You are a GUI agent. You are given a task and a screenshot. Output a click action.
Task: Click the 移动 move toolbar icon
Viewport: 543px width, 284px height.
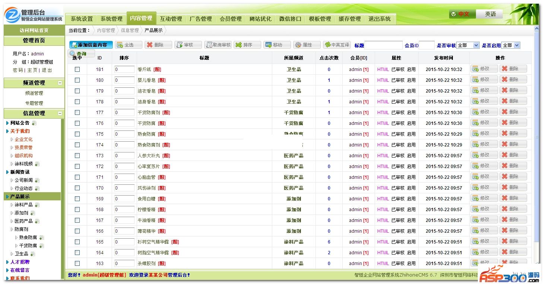(277, 45)
